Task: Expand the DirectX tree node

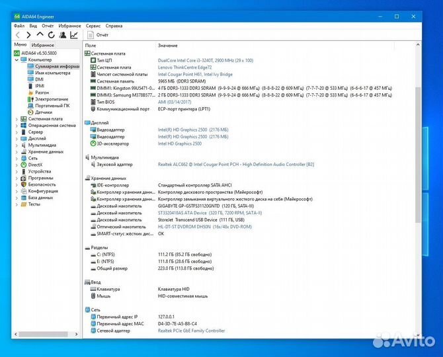Action: (17, 165)
